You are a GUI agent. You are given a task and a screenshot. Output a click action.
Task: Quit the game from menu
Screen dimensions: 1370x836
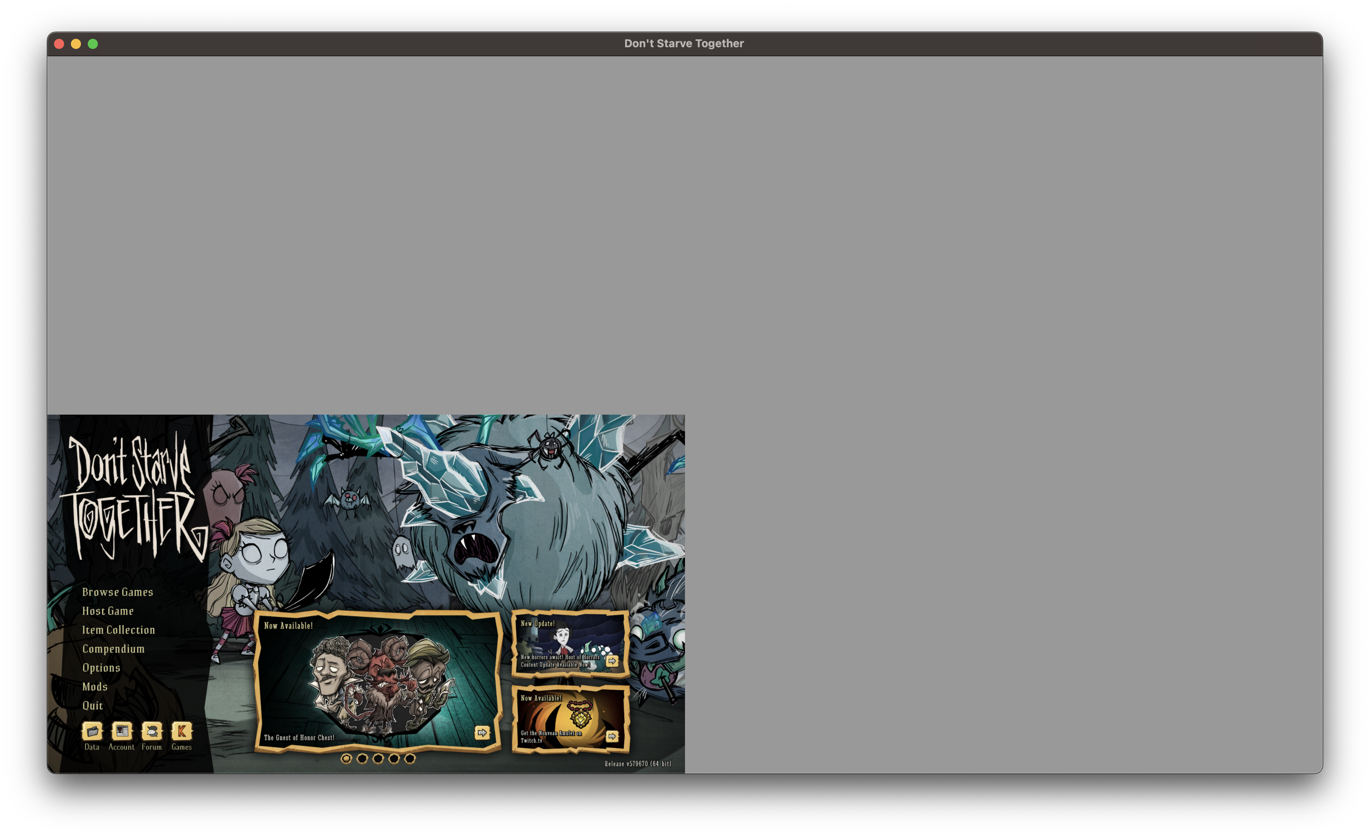coord(93,705)
